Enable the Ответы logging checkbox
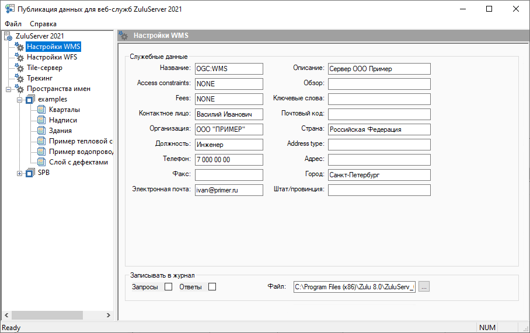This screenshot has height=333, width=530. [212, 286]
